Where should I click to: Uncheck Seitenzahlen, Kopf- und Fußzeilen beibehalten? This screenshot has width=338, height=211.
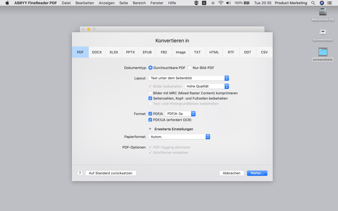tap(150, 98)
